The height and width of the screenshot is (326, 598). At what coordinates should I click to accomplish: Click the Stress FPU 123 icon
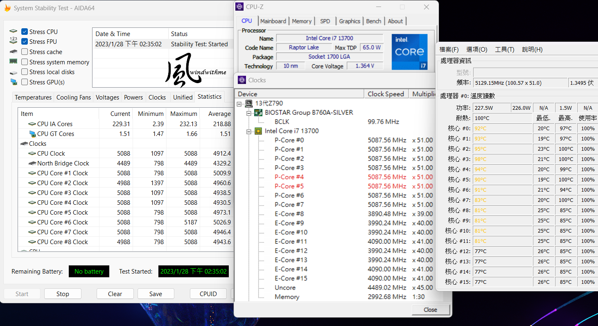tap(13, 41)
